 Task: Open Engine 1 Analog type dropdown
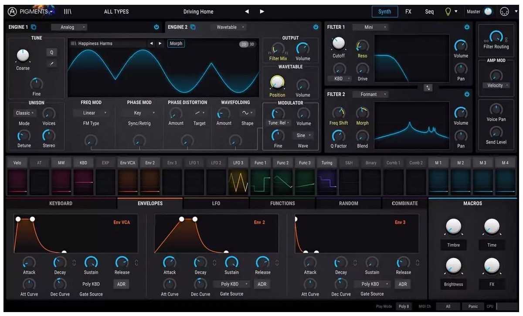click(x=69, y=27)
